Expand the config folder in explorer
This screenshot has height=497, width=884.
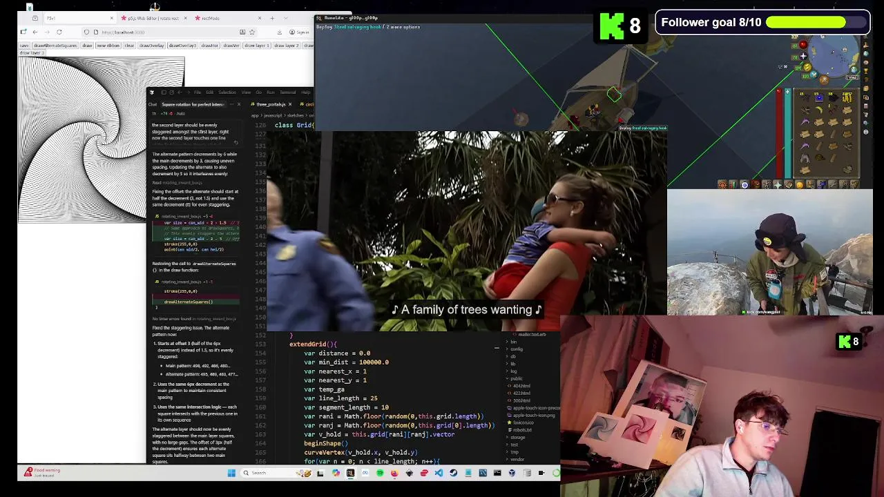[517, 349]
